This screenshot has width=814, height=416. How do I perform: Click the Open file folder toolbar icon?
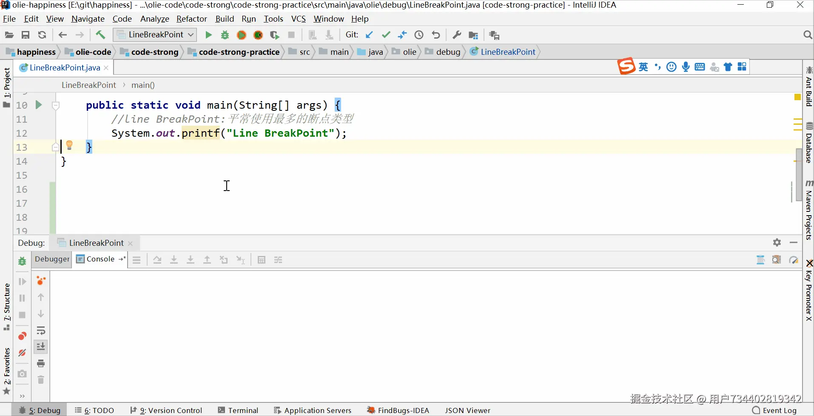pos(9,35)
